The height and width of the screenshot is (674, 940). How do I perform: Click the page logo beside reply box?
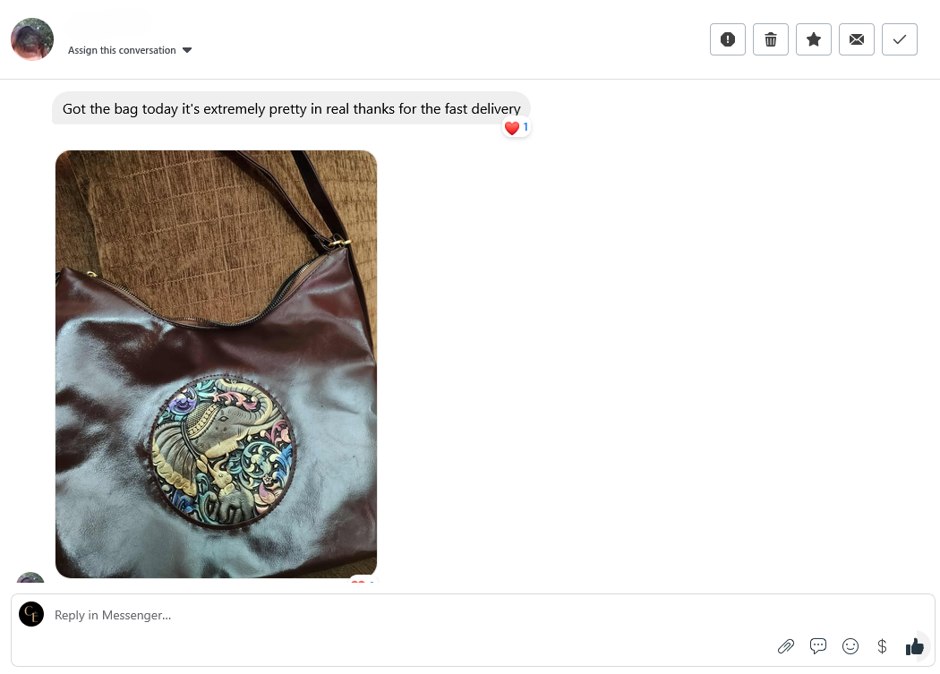(x=31, y=614)
